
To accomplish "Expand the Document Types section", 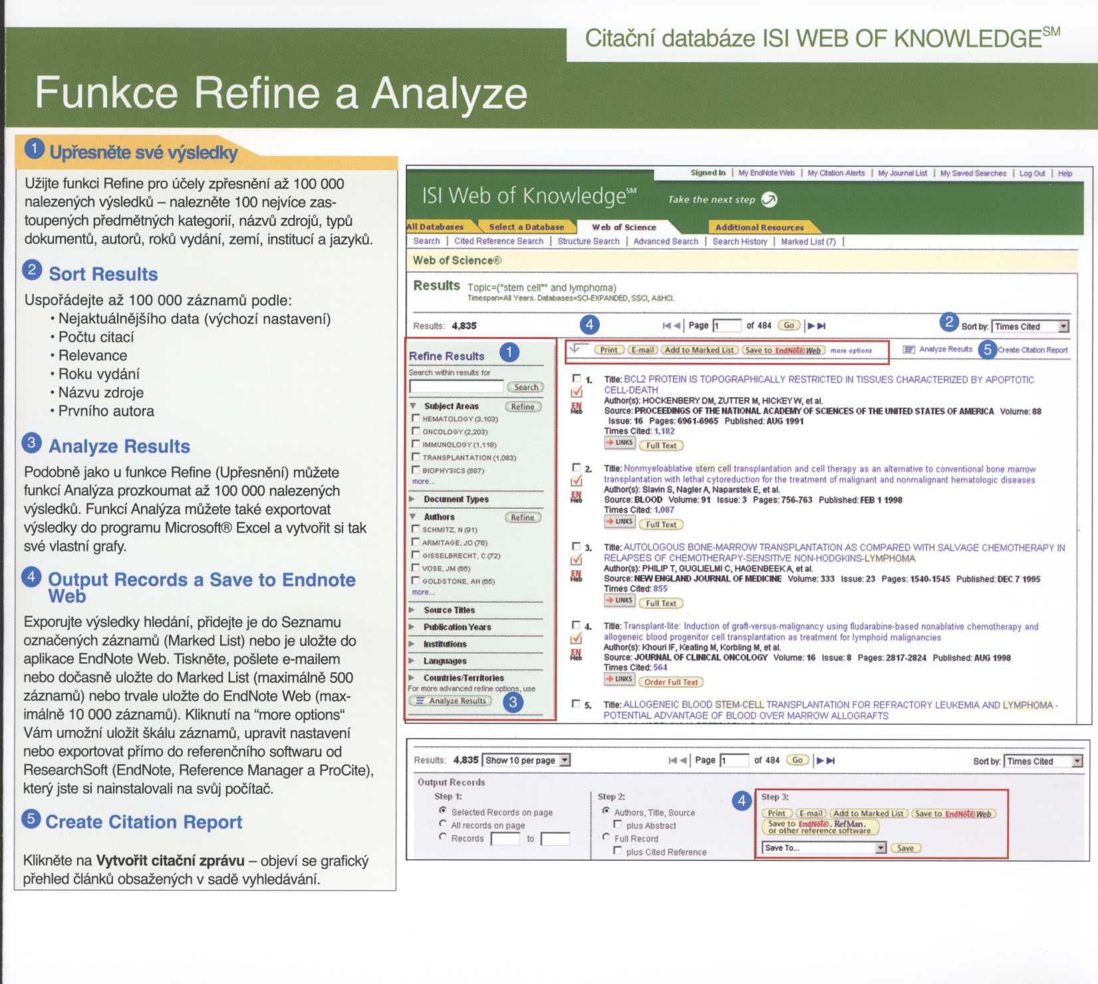I will (x=412, y=499).
